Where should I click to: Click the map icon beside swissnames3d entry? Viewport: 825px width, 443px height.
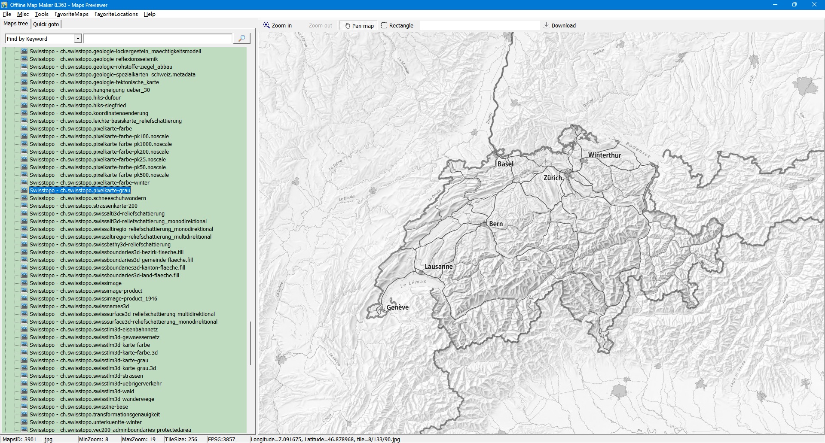24,306
